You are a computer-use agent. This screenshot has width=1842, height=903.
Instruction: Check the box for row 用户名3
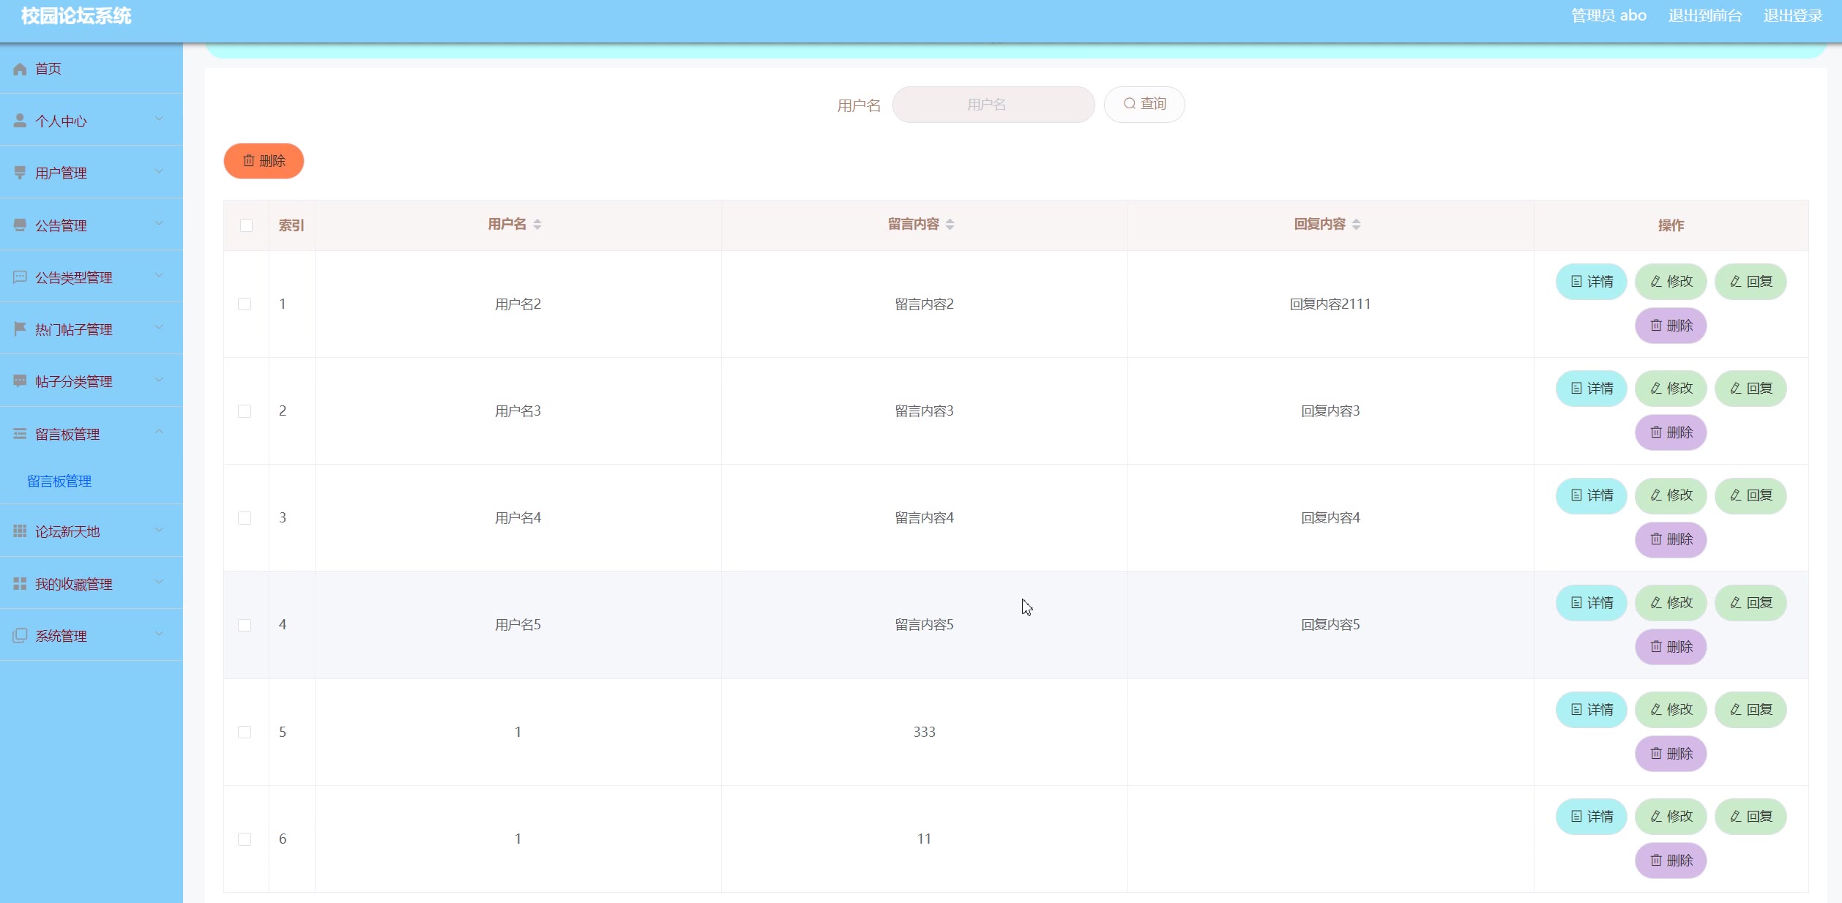point(245,411)
